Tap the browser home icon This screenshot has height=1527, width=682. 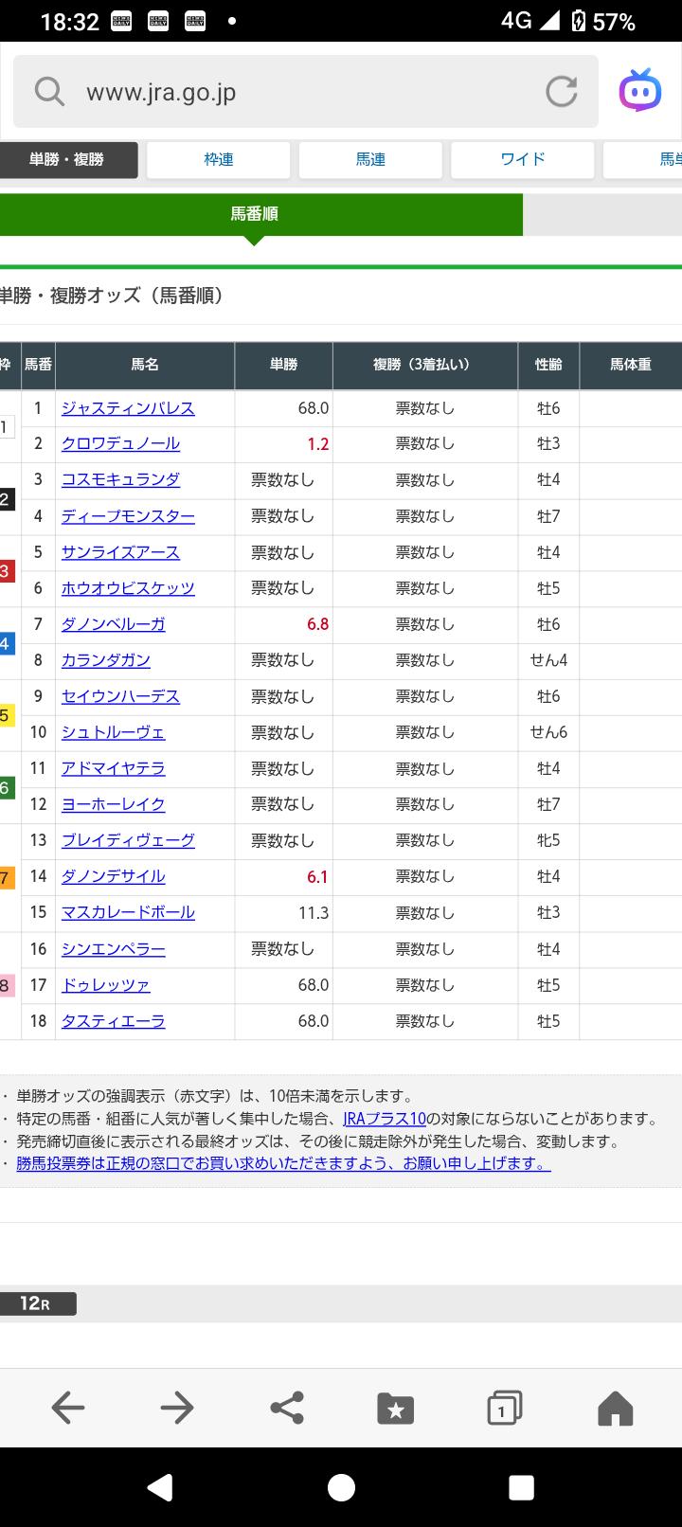(615, 1409)
